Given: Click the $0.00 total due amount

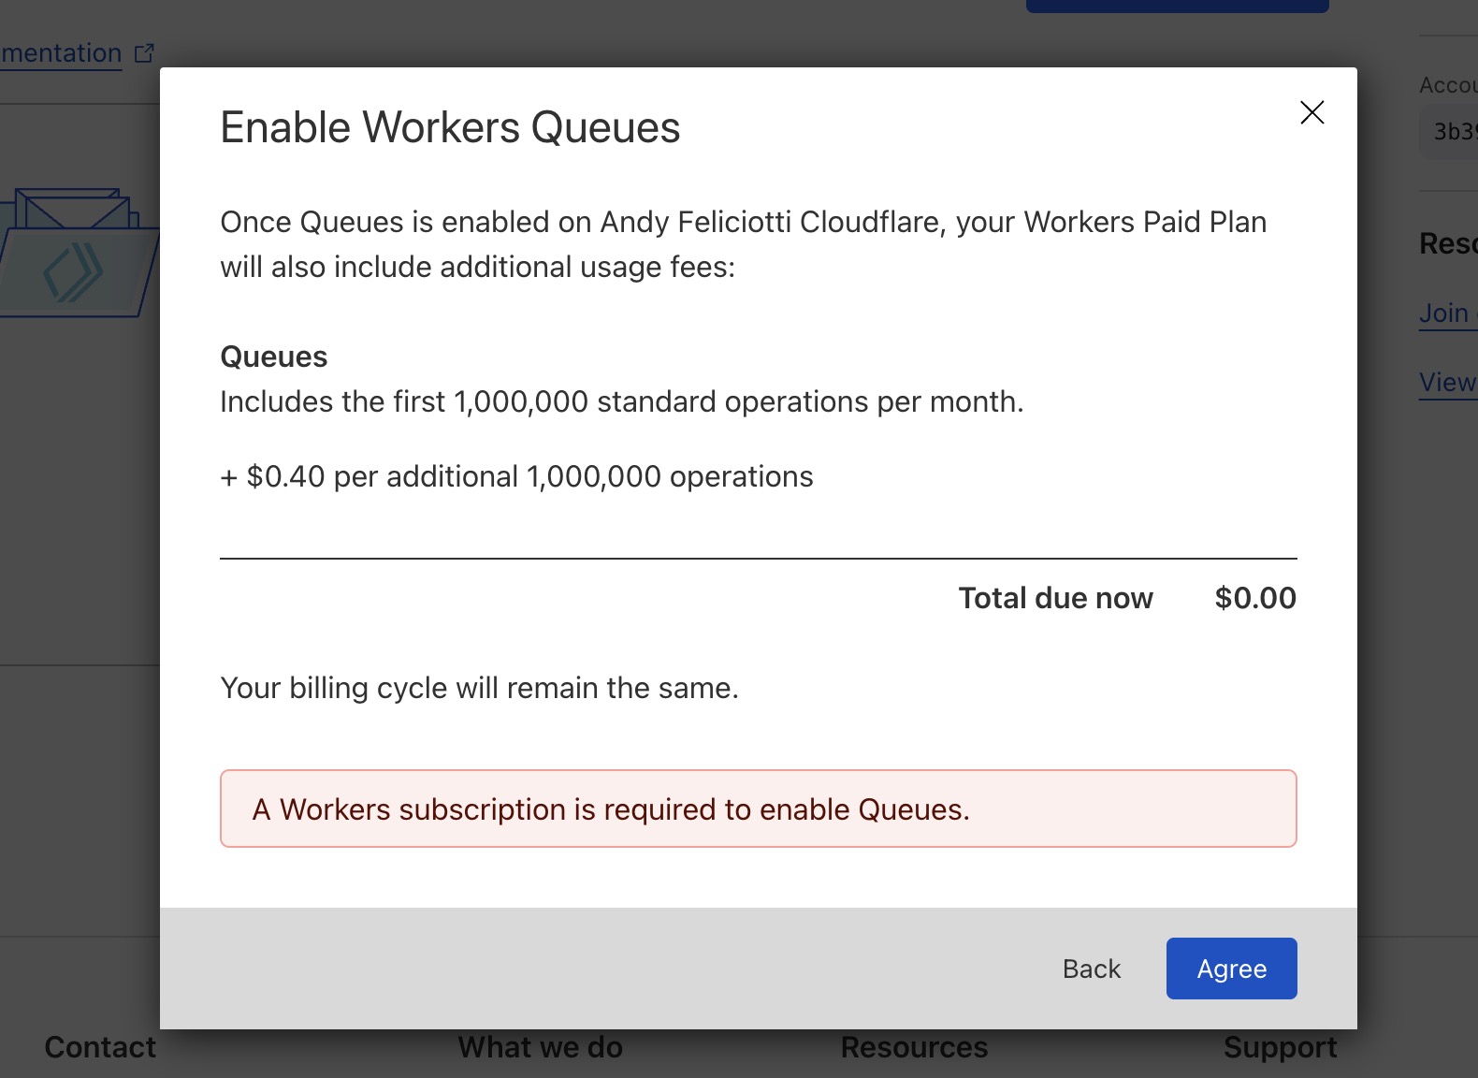Looking at the screenshot, I should pyautogui.click(x=1254, y=598).
